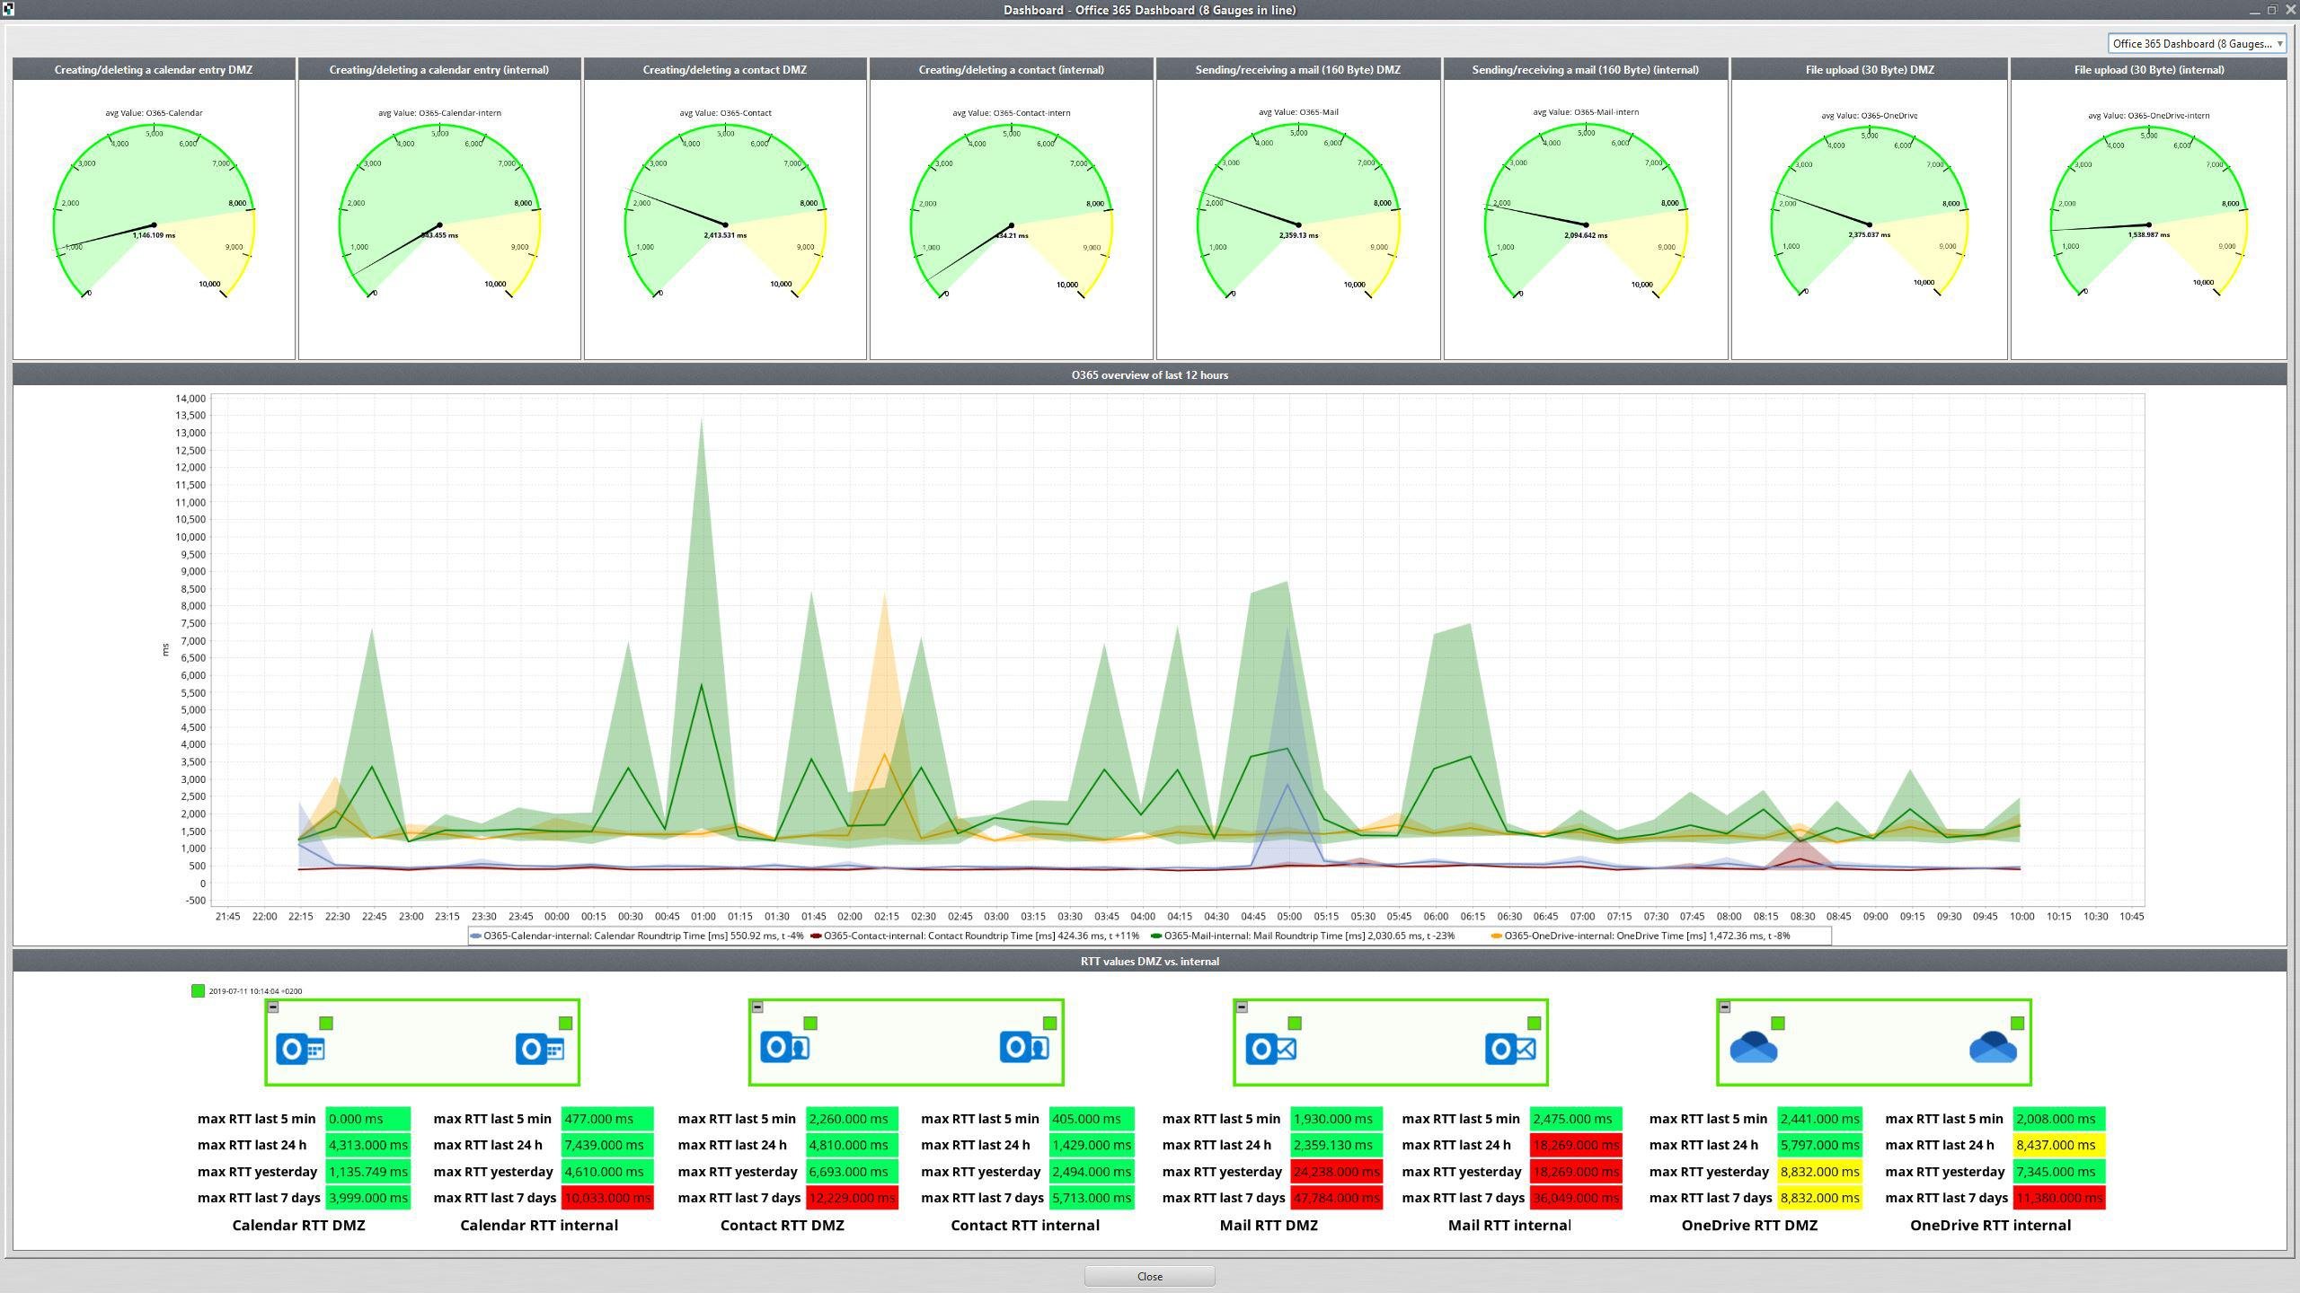Collapse the OneDrive RTT group box
This screenshot has width=2300, height=1293.
pyautogui.click(x=1725, y=1007)
